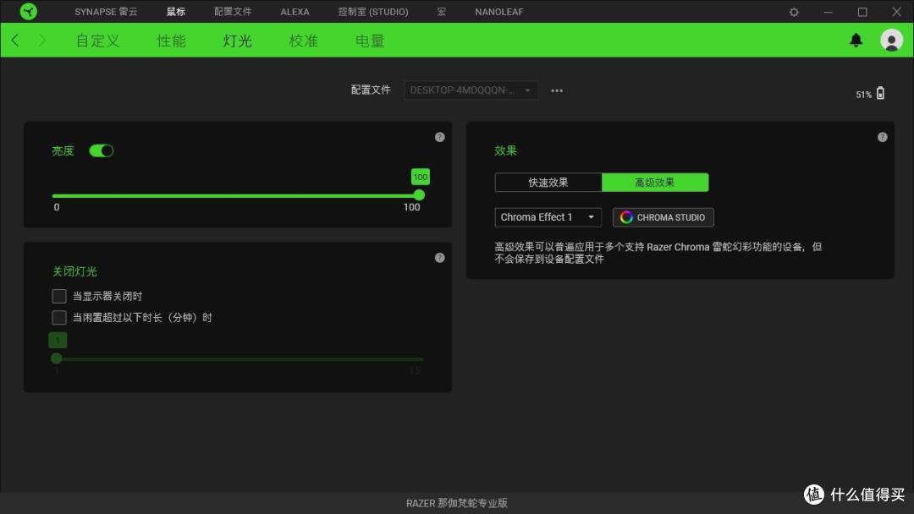Image resolution: width=914 pixels, height=514 pixels.
Task: Select 高级效果 advanced effects
Action: coord(655,183)
